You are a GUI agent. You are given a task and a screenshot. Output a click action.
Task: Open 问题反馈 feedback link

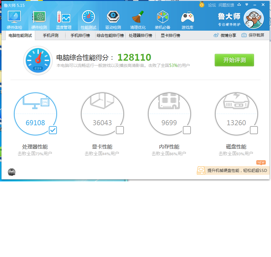pyautogui.click(x=226, y=5)
